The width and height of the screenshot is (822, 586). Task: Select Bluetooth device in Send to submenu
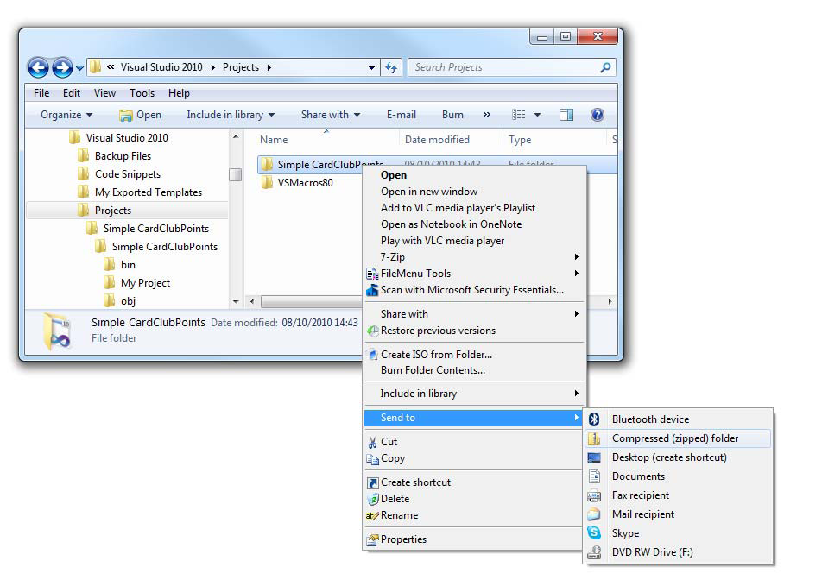pyautogui.click(x=650, y=419)
